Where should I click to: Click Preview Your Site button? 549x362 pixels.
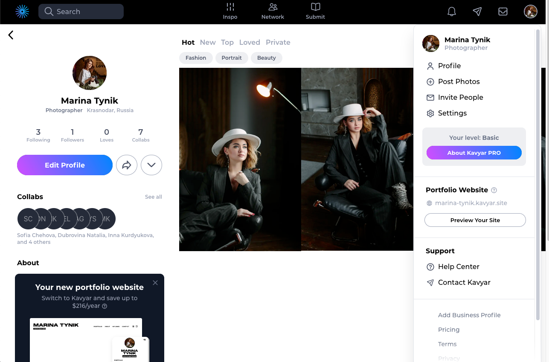click(x=475, y=220)
